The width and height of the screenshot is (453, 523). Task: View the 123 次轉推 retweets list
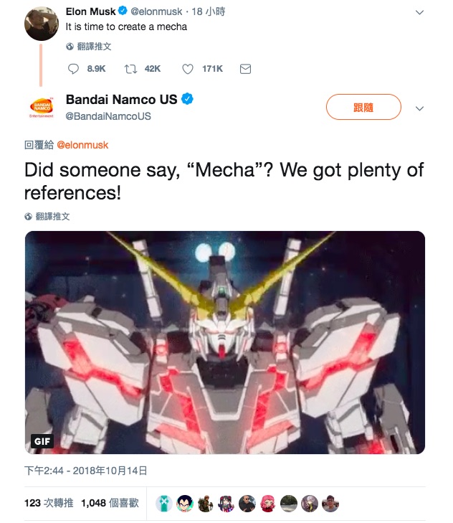[x=49, y=503]
